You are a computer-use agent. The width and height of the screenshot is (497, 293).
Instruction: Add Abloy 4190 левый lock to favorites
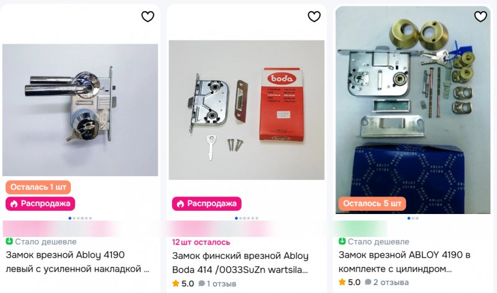coord(148,17)
